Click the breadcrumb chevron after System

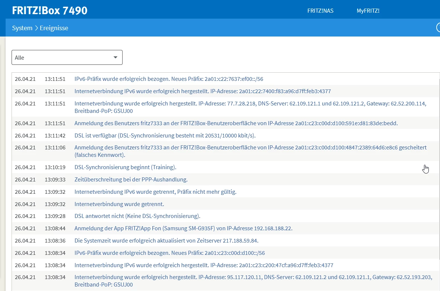tap(36, 28)
